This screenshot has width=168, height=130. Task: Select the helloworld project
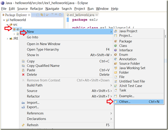[x=18, y=20]
